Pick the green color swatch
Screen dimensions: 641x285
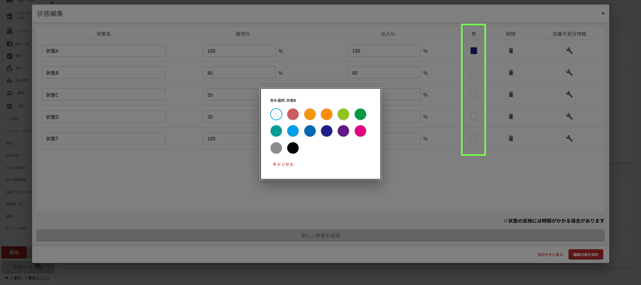360,114
